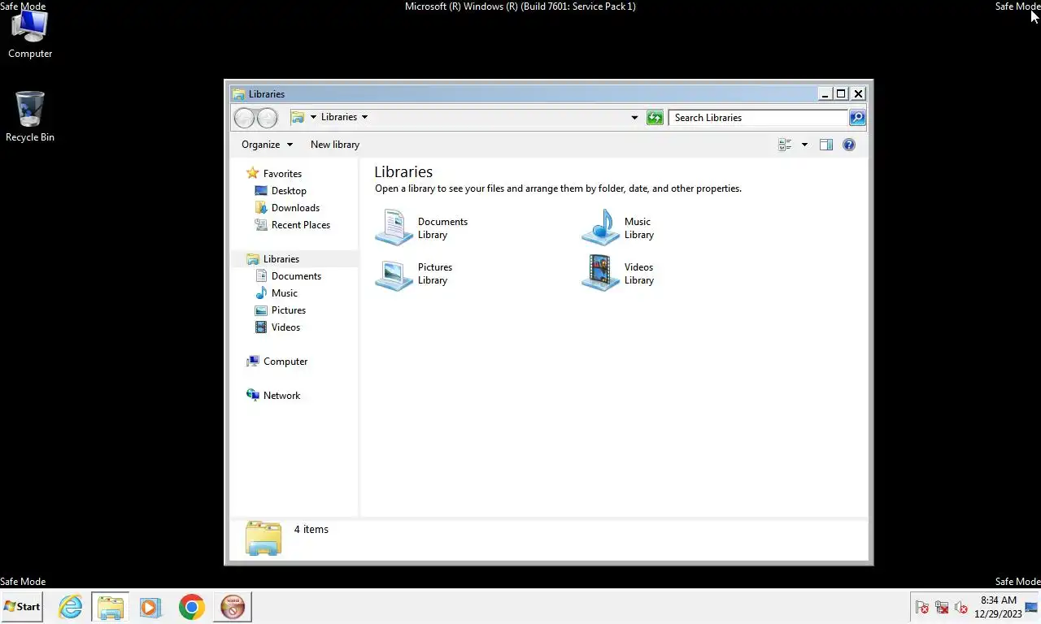Open the Pictures library icon in main pane
The height and width of the screenshot is (624, 1041).
pyautogui.click(x=394, y=273)
